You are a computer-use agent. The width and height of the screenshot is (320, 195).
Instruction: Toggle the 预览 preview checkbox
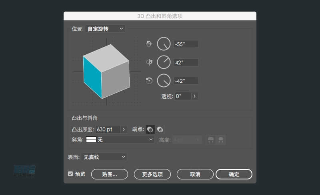[x=70, y=174]
